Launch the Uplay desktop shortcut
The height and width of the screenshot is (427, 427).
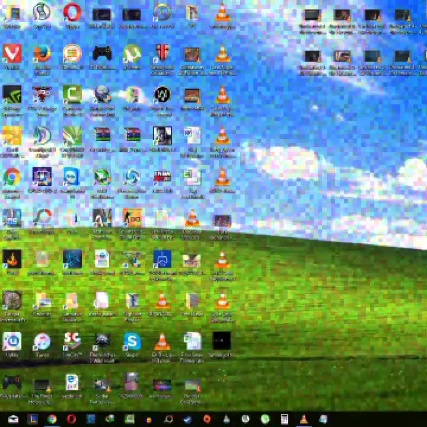pyautogui.click(x=12, y=341)
